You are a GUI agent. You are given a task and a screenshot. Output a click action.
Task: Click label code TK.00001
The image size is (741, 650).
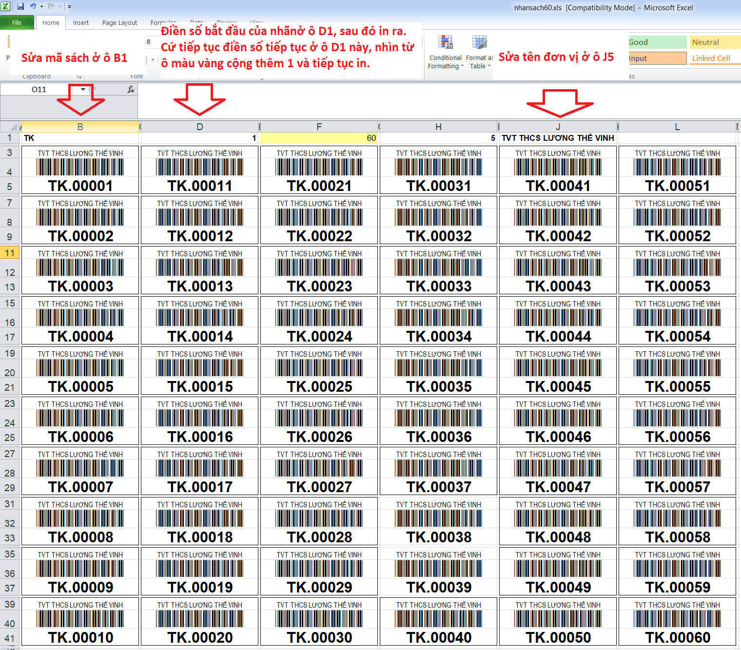pyautogui.click(x=80, y=186)
